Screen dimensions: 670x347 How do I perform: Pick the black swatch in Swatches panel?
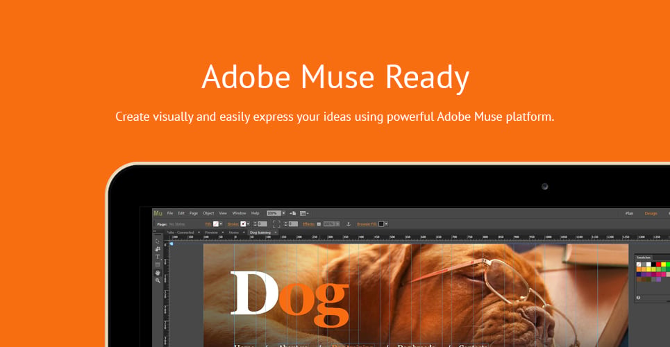click(x=653, y=264)
